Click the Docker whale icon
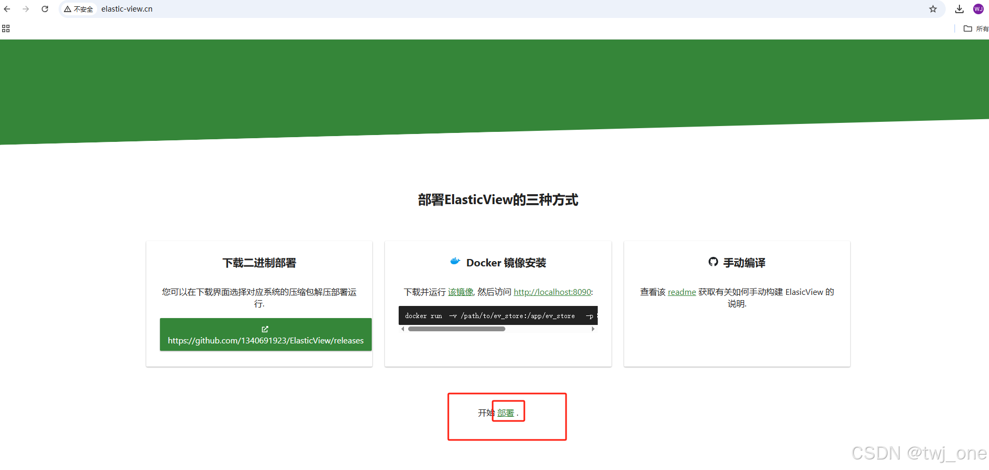The height and width of the screenshot is (470, 989). pyautogui.click(x=455, y=261)
